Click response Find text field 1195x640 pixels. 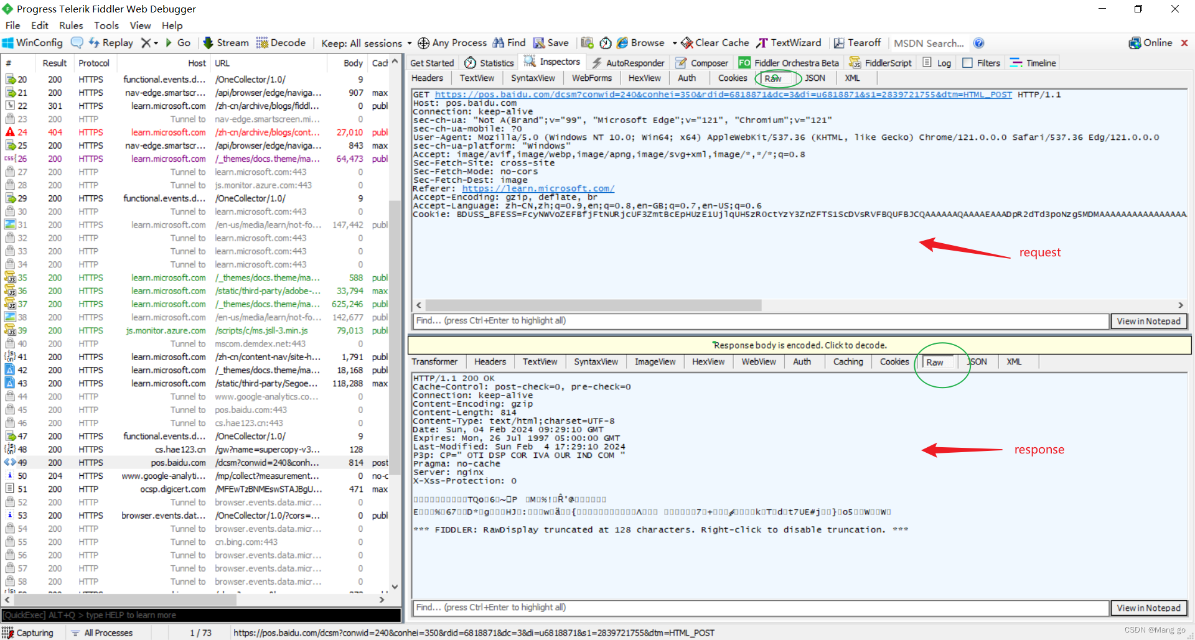pyautogui.click(x=761, y=608)
